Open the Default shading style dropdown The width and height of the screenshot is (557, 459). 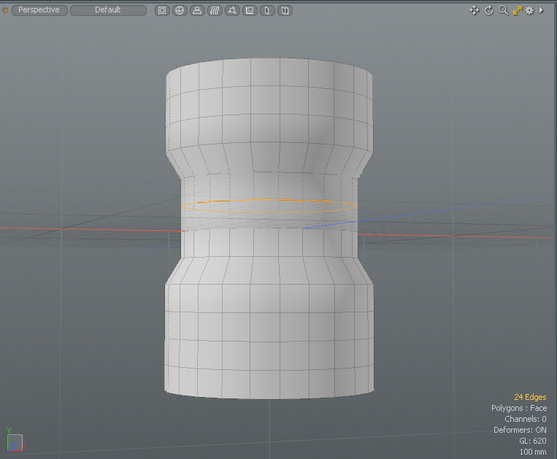pos(108,10)
